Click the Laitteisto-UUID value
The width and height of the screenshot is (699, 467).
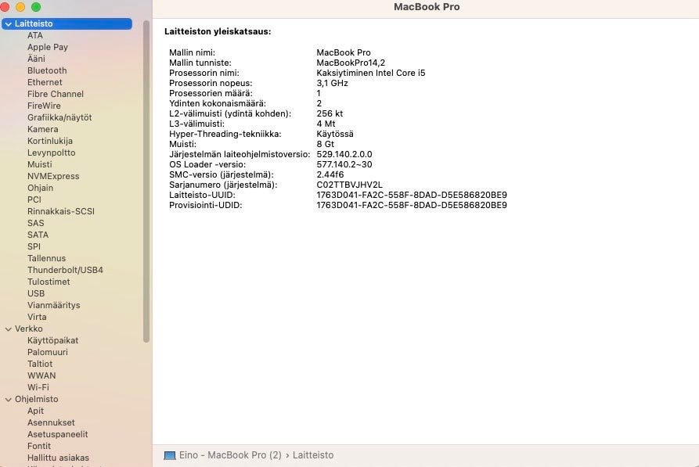point(412,196)
